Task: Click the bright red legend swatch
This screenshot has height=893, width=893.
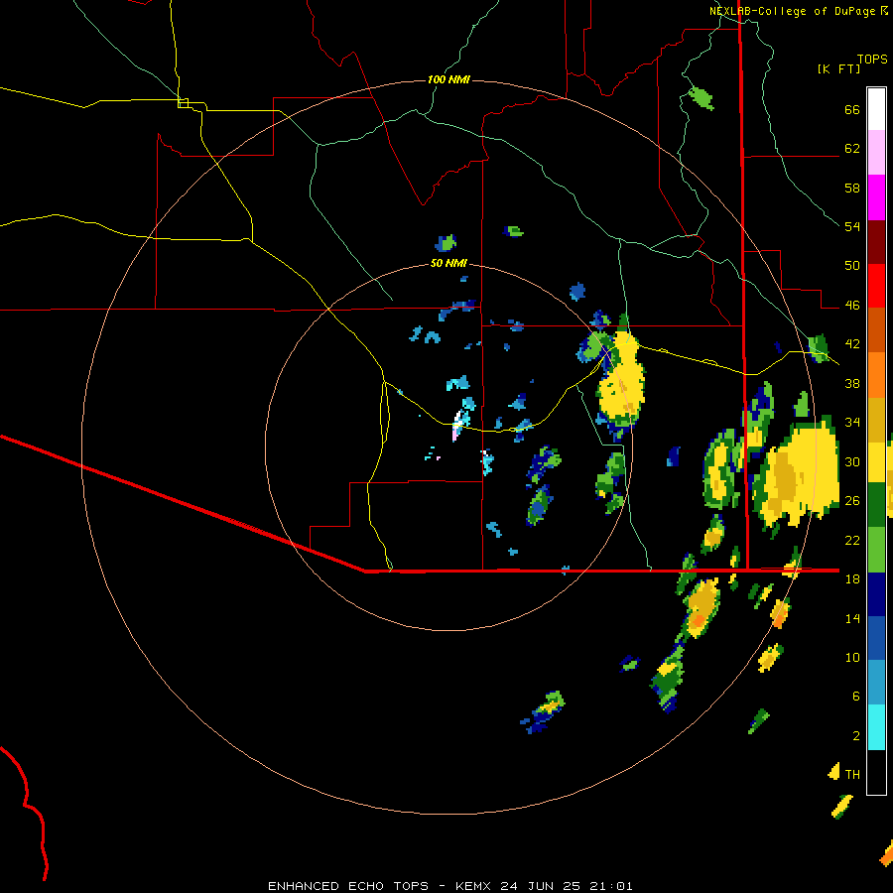Action: (x=876, y=286)
